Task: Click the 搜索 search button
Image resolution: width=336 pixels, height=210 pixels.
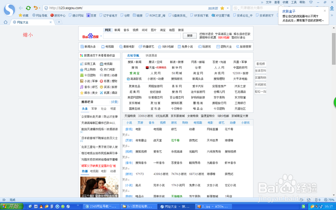Action: coord(190,36)
